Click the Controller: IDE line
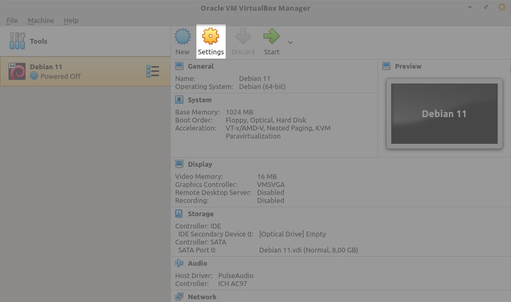Viewport: 511px width, 302px height. pyautogui.click(x=198, y=226)
